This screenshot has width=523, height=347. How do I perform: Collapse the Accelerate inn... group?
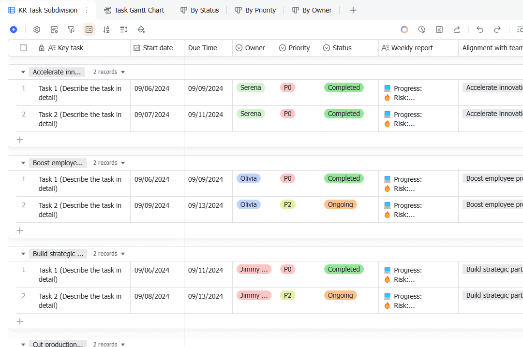(x=23, y=72)
